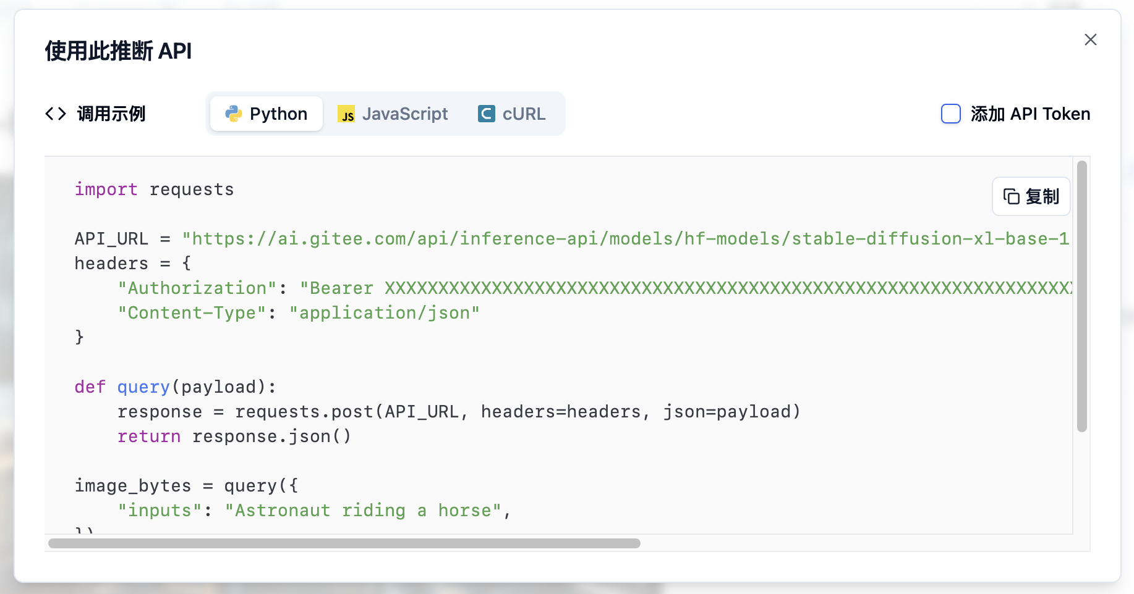Image resolution: width=1134 pixels, height=594 pixels.
Task: Click the "Content-Type" header key
Action: pos(192,313)
